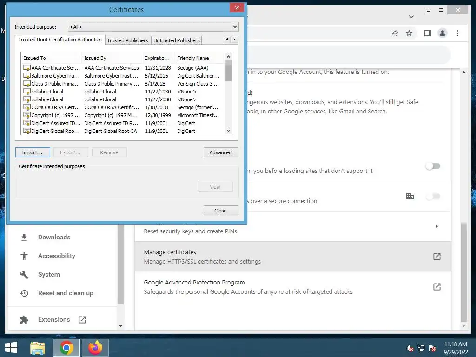Viewport: 476px width, 357px height.
Task: Launch Firefox from the taskbar
Action: (95, 348)
